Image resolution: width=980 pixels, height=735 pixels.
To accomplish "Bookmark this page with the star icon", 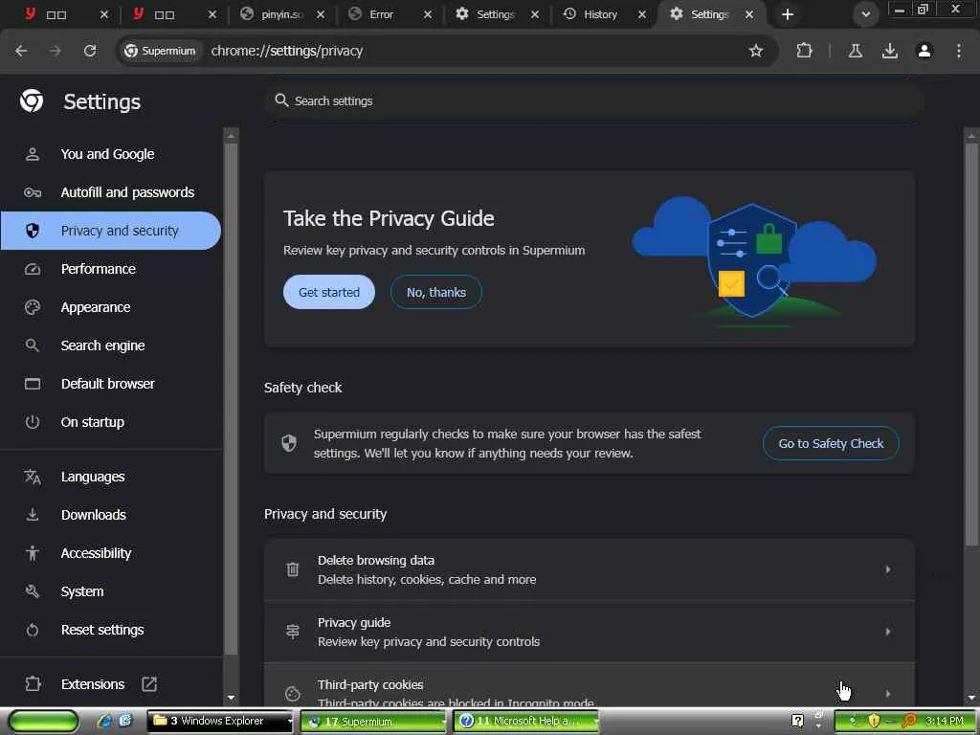I will point(756,51).
